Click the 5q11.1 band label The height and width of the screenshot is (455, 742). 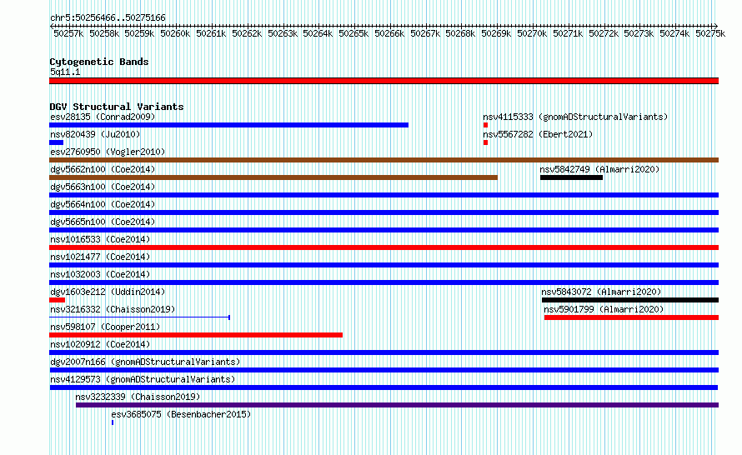point(65,72)
